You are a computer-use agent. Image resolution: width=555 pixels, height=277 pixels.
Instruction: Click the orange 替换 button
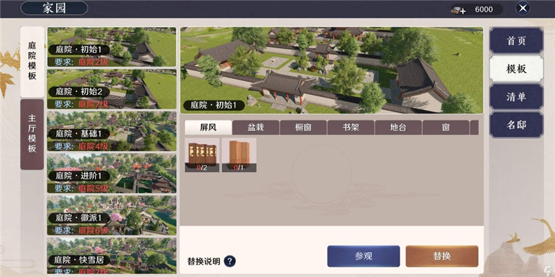442,256
